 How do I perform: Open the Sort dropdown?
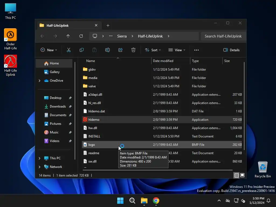(153, 50)
